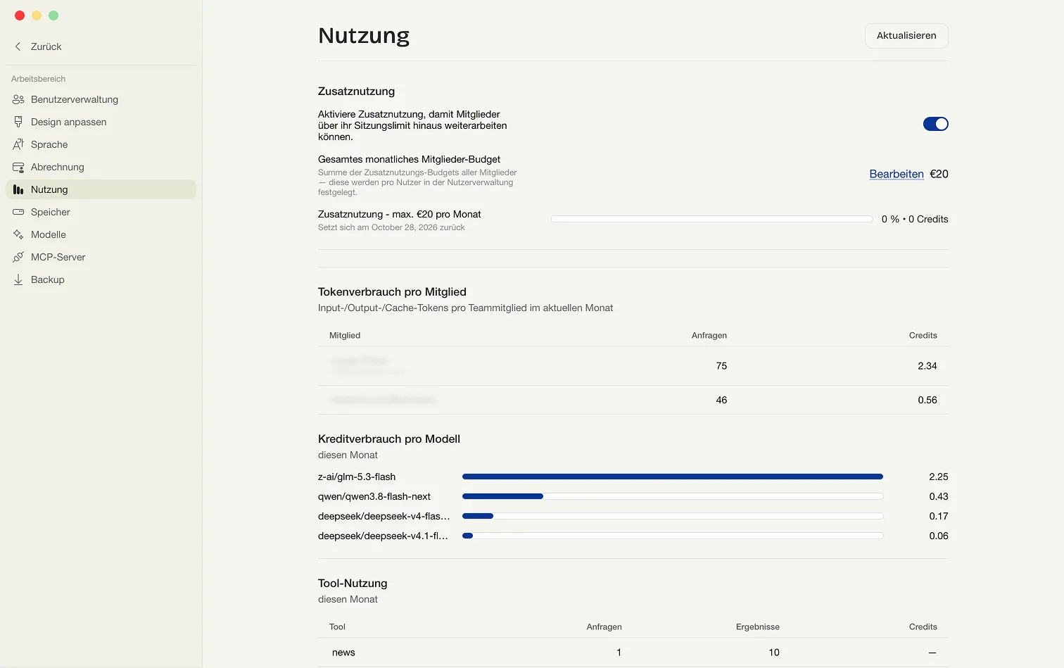Click the Backup download icon

tap(18, 279)
